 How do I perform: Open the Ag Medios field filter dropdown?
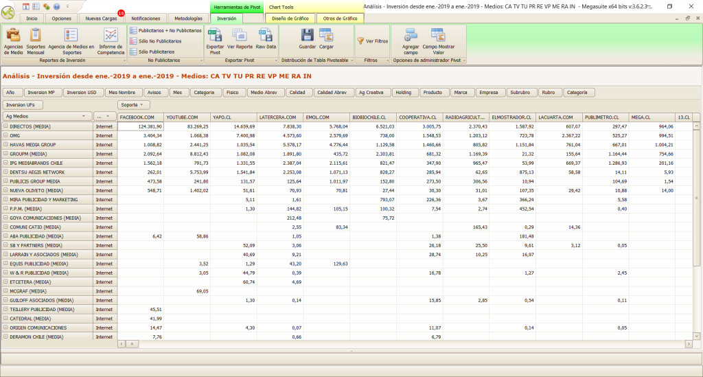[x=84, y=117]
